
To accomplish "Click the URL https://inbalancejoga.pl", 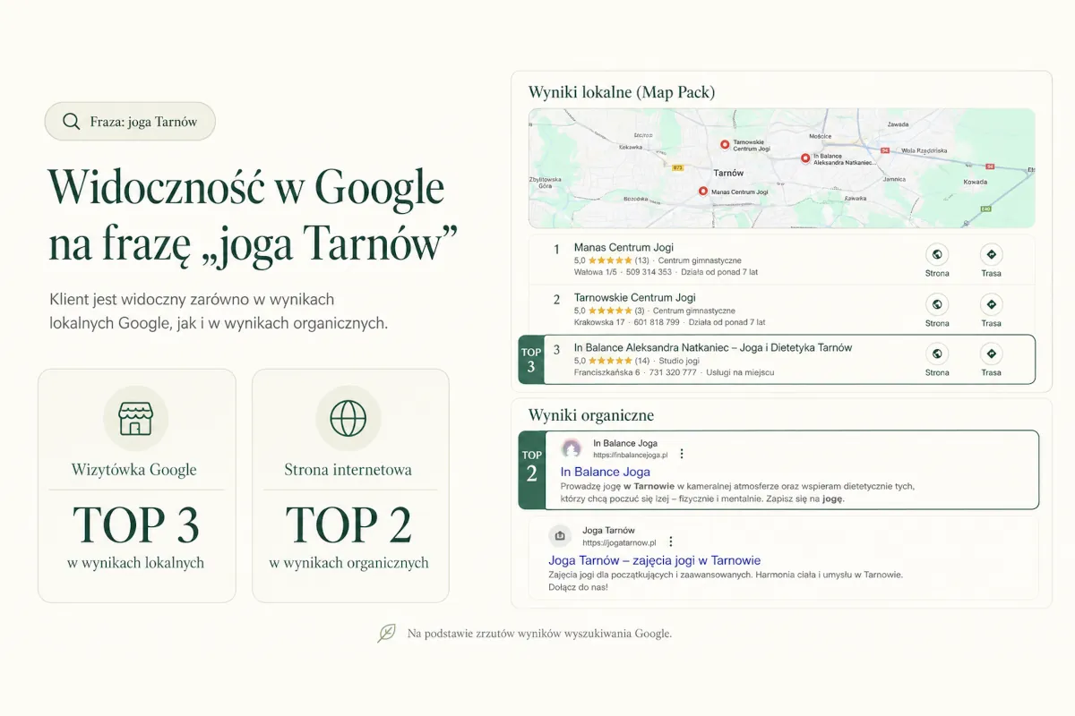I will tap(631, 456).
